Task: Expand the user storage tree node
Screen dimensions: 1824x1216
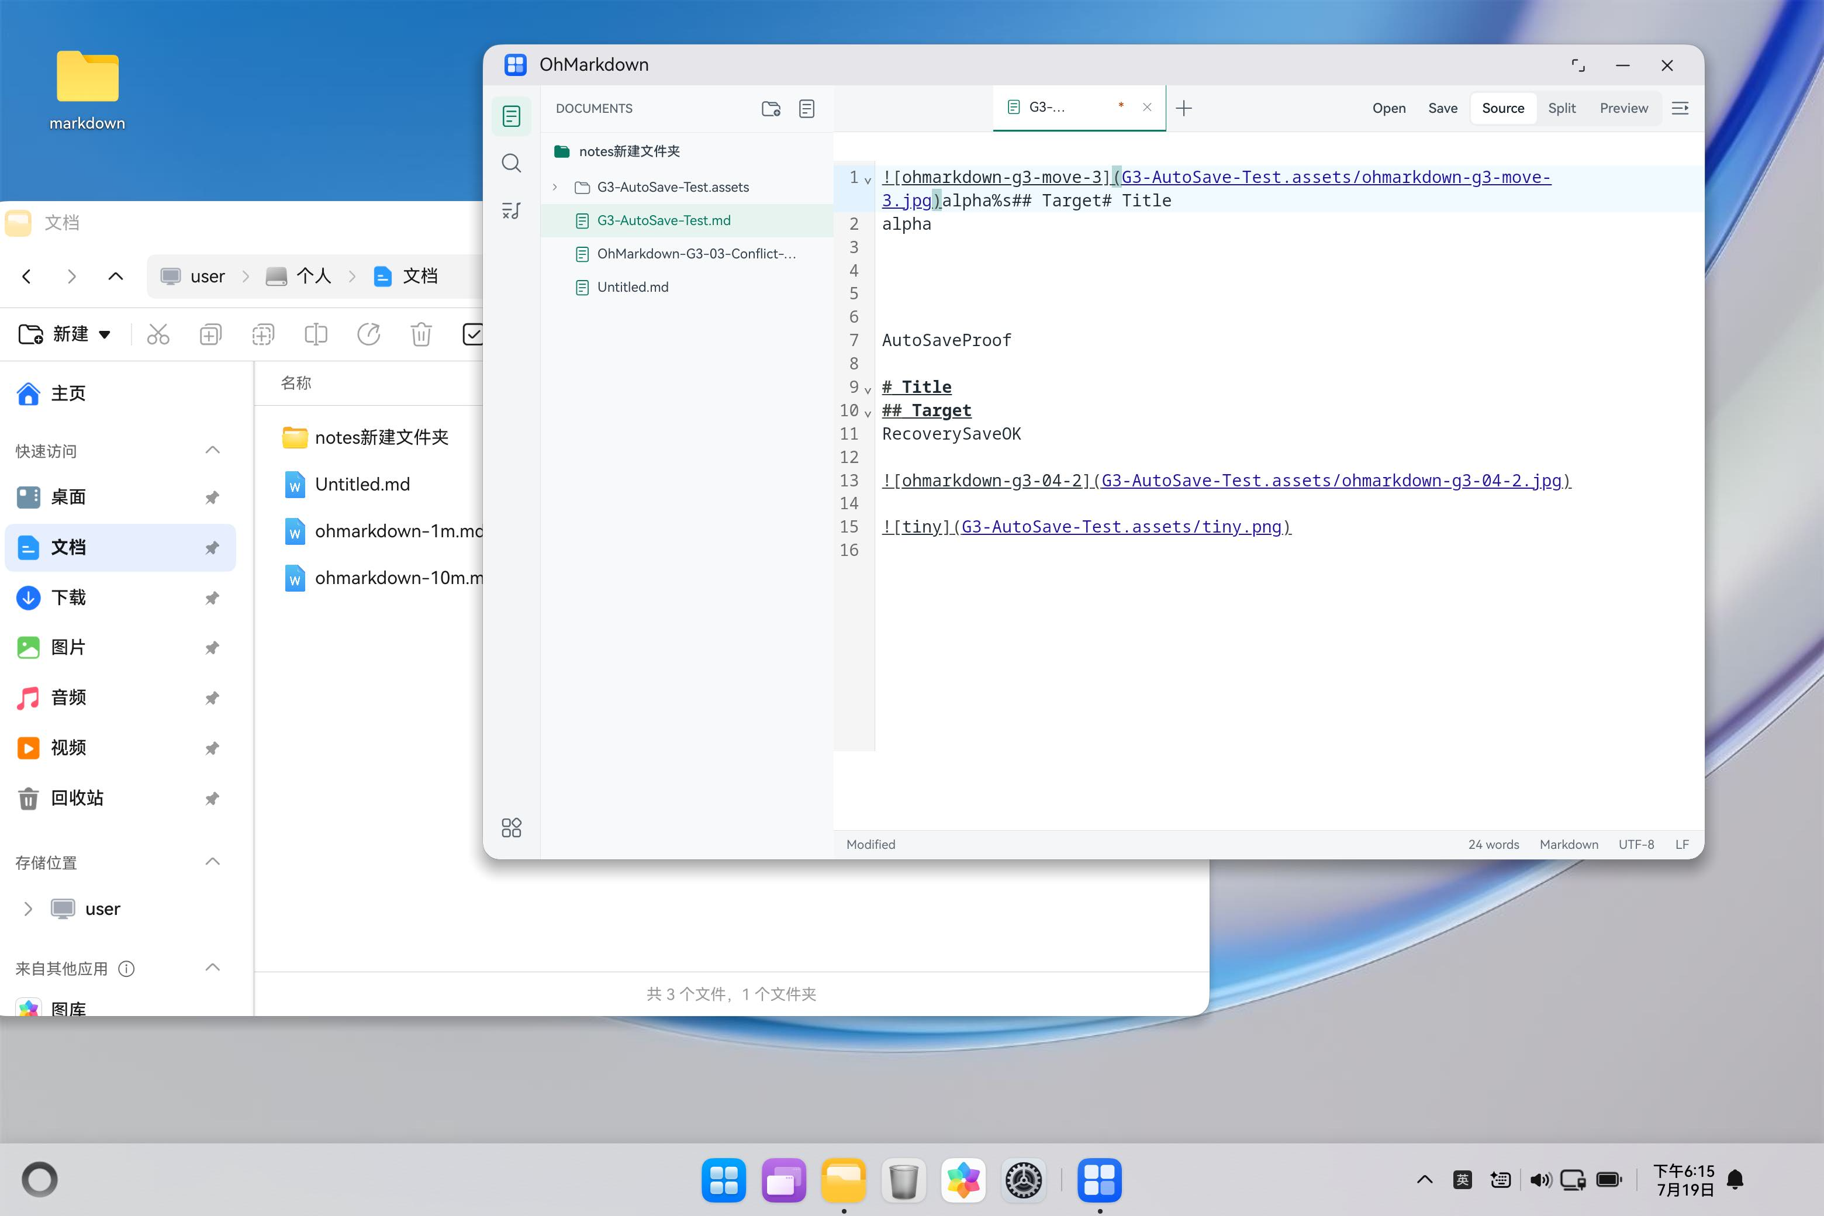Action: coord(28,909)
